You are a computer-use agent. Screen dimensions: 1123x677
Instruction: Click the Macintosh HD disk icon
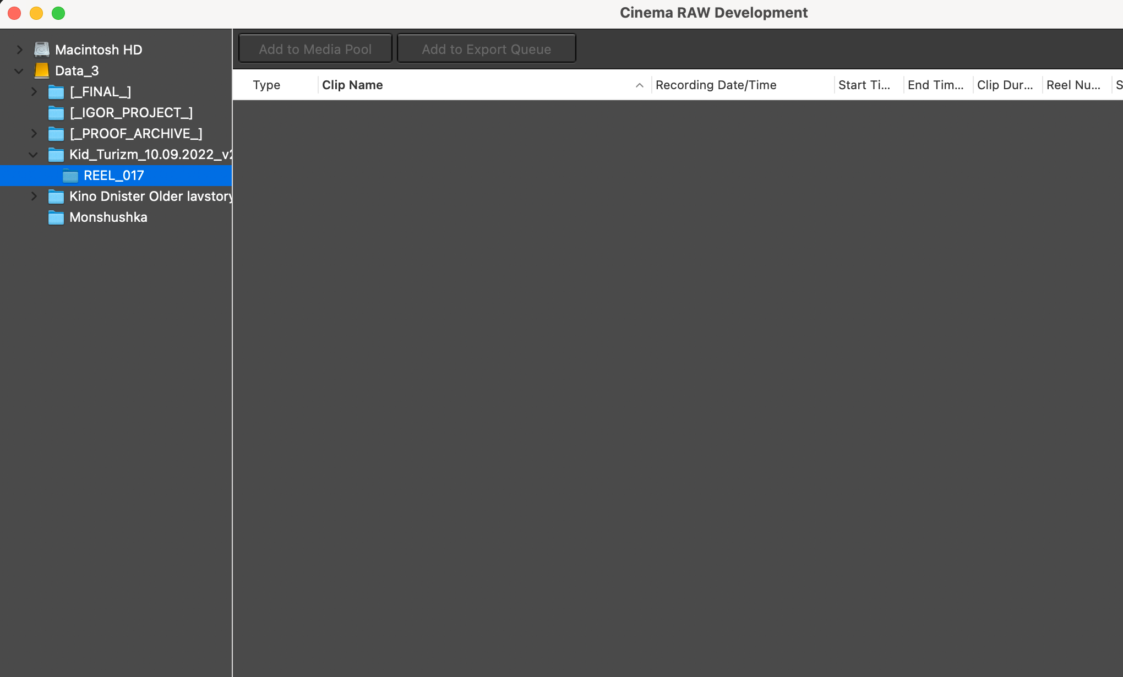42,49
